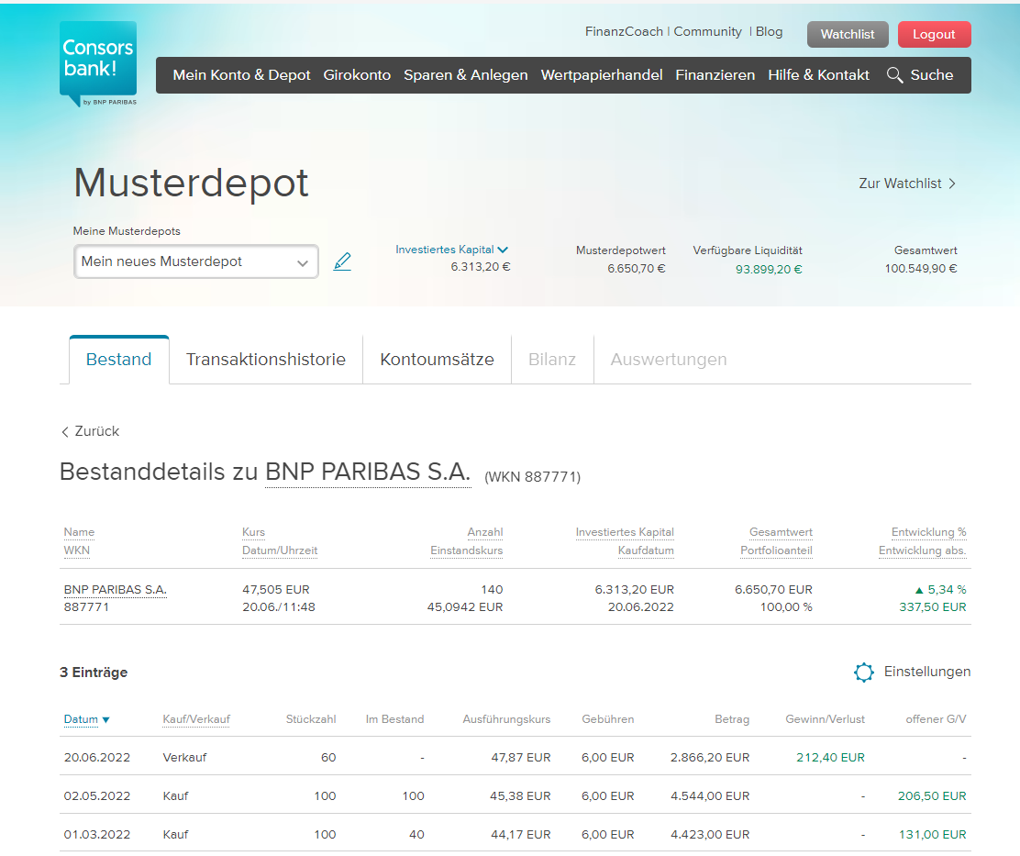Open the Mein Konto & Depot menu
This screenshot has width=1020, height=856.
241,75
